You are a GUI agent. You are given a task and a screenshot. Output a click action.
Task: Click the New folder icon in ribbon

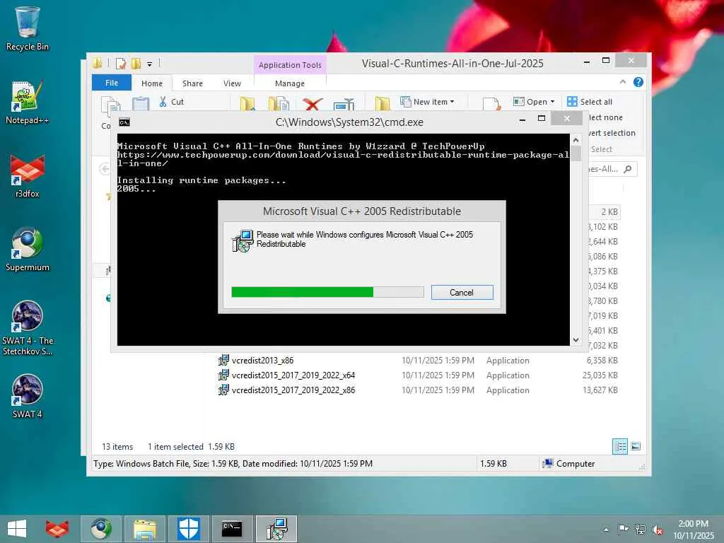click(383, 103)
